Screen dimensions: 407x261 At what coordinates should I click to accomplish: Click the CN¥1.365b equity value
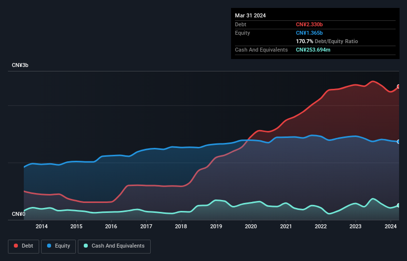(309, 33)
